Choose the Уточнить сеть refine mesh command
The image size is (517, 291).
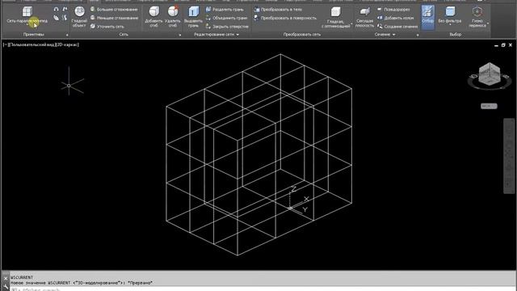coord(107,27)
